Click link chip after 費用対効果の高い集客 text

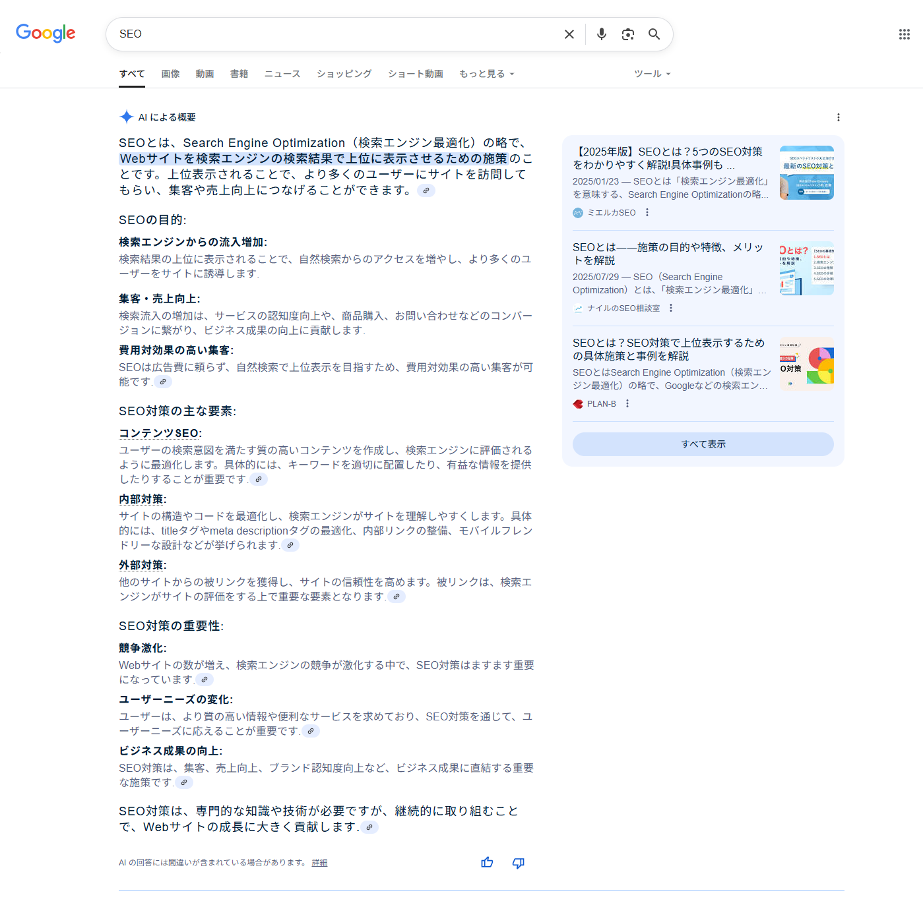[x=163, y=382]
